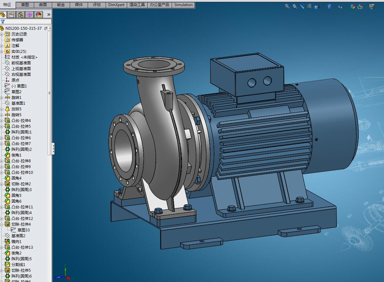Select the Zoom to Area tool
The image size is (384, 282).
pos(295,6)
